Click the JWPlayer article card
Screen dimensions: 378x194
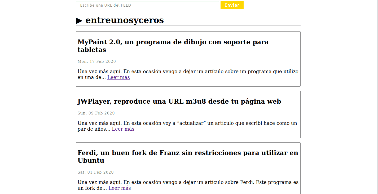pyautogui.click(x=188, y=114)
